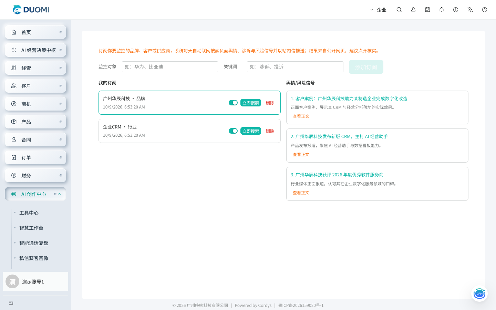496x310 pixels.
Task: Click the stamp approval icon in header
Action: coord(413,10)
